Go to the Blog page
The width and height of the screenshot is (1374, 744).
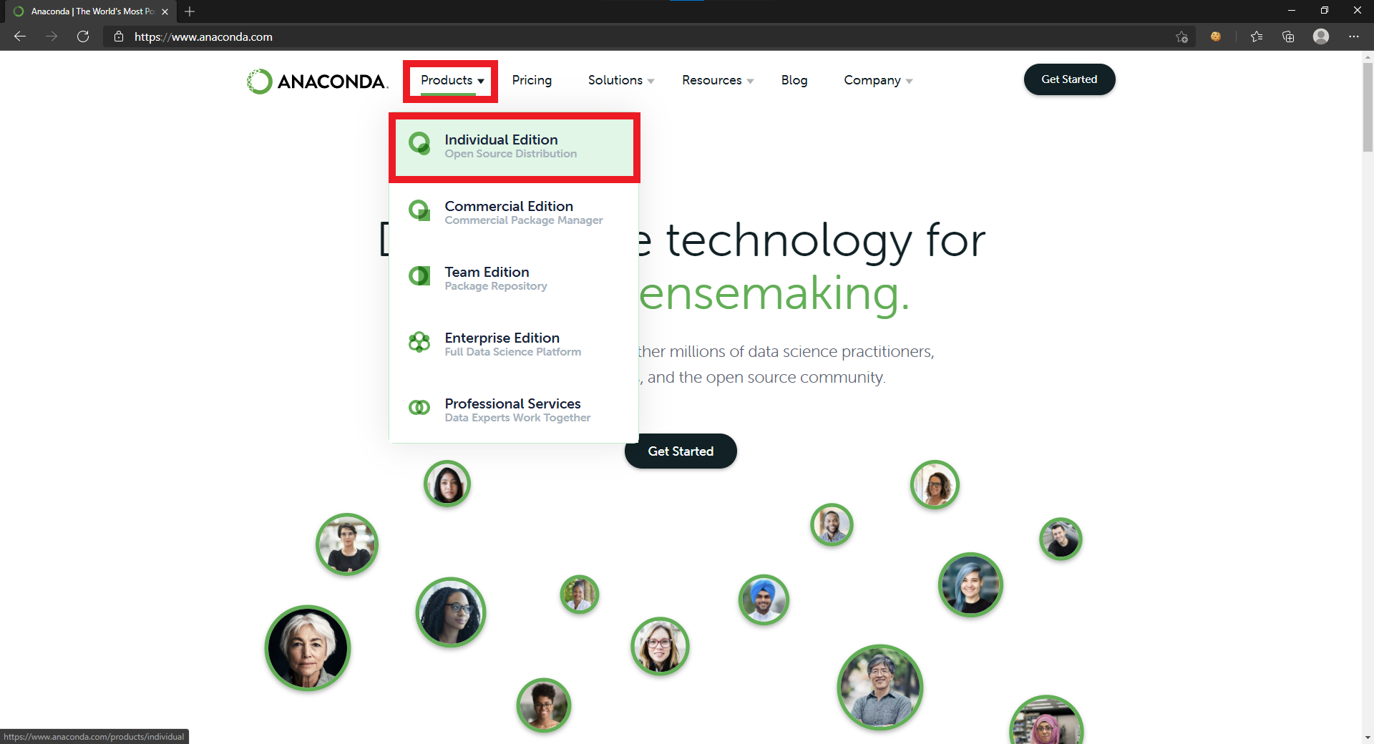pos(794,80)
